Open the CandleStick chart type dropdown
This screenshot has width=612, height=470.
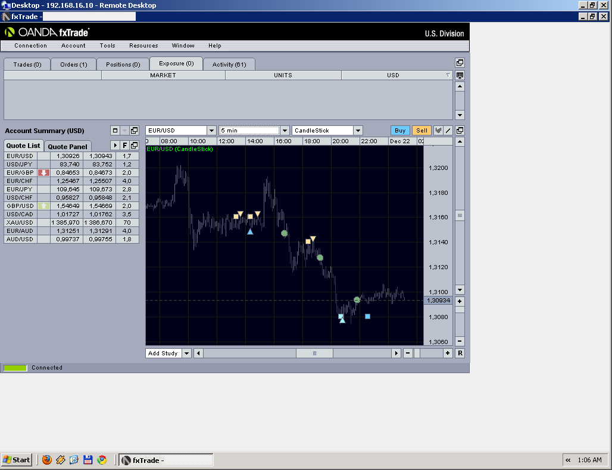(358, 131)
